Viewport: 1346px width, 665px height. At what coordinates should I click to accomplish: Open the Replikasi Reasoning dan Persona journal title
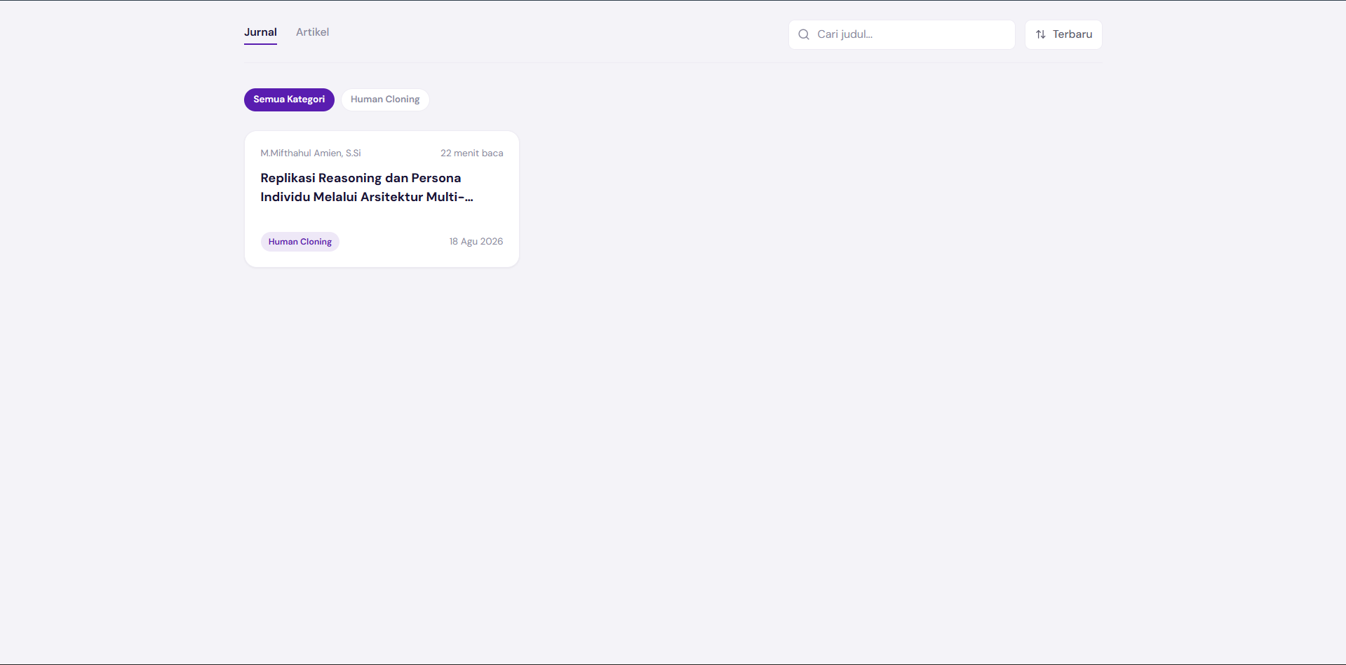tap(367, 187)
